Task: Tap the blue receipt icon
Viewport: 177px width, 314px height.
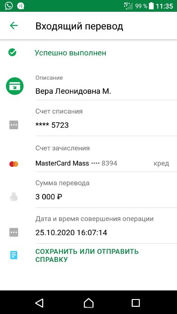Action: (x=14, y=256)
